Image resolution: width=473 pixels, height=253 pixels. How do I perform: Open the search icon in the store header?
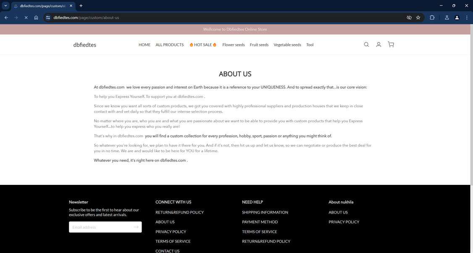(x=366, y=45)
